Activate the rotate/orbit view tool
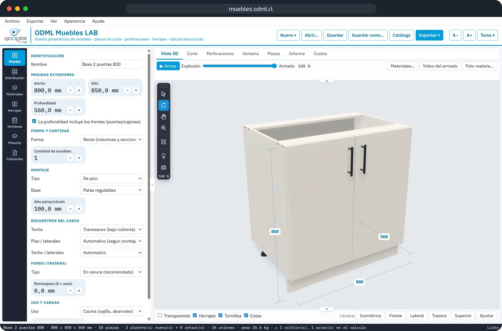This screenshot has width=502, height=331. (x=163, y=105)
